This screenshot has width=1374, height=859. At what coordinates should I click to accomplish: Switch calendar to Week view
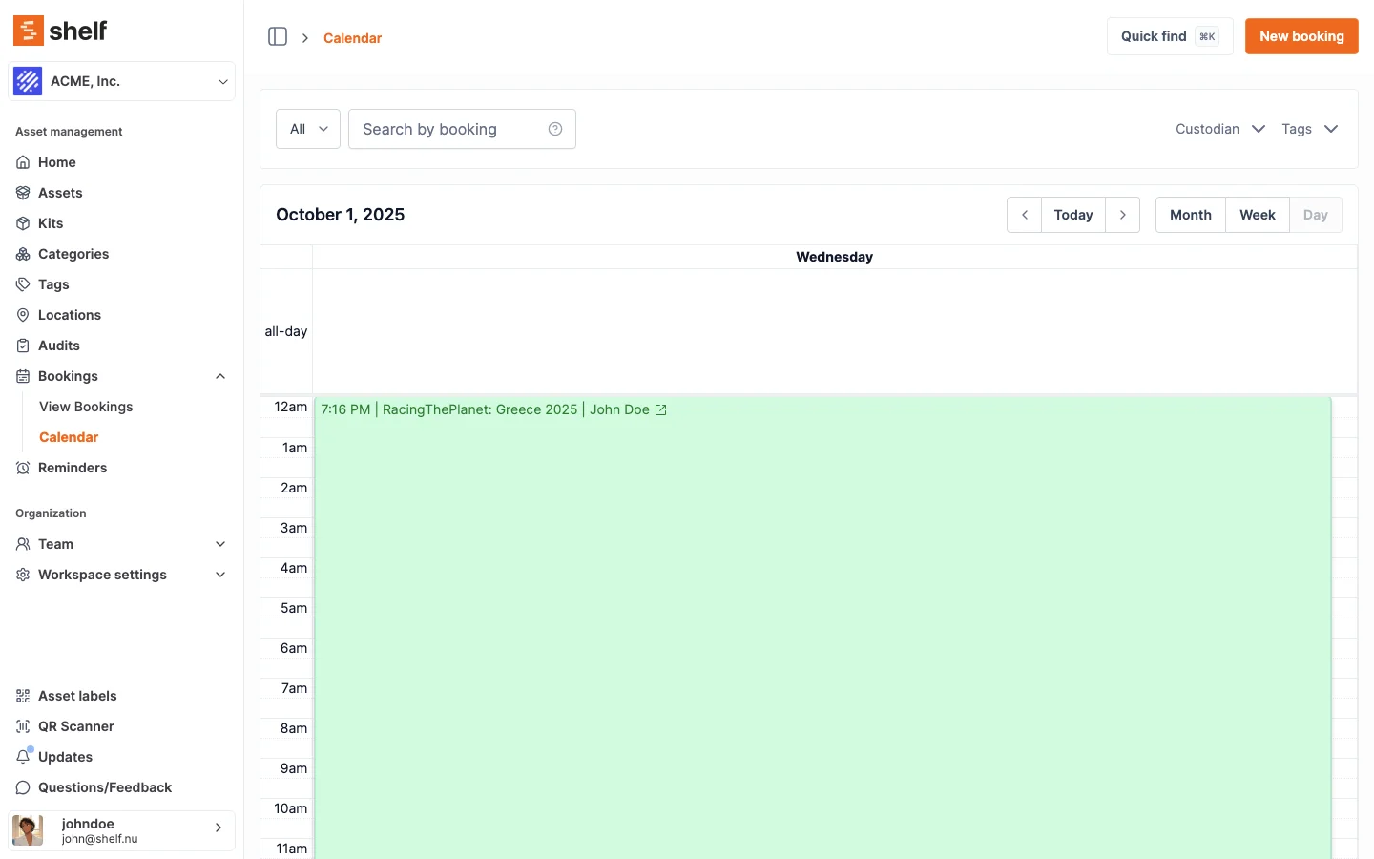point(1257,215)
